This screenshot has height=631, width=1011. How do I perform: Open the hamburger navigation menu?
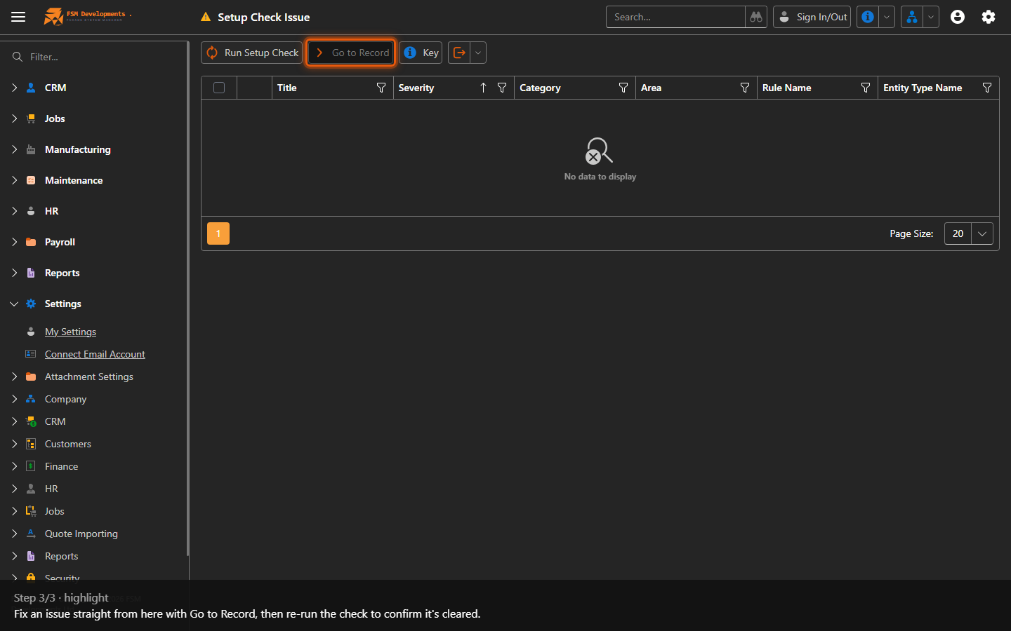pos(18,17)
